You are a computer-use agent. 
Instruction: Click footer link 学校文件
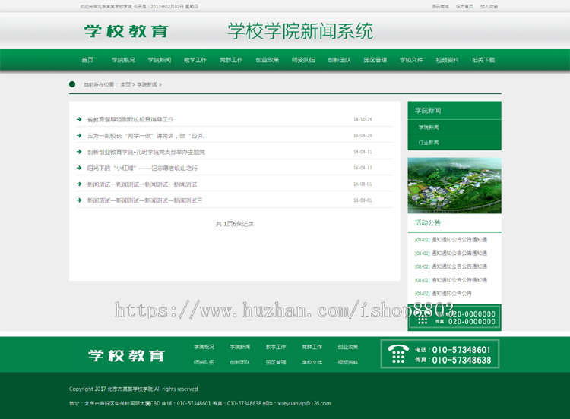coord(312,362)
